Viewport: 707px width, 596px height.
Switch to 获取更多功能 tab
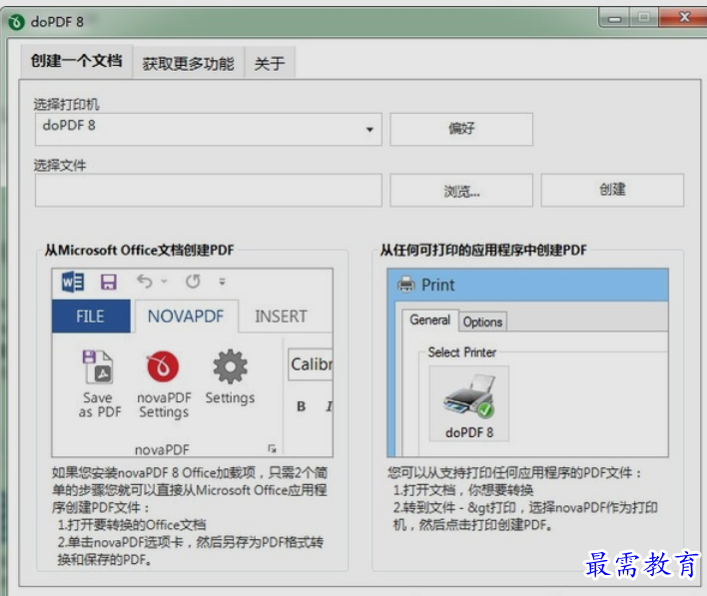(188, 63)
